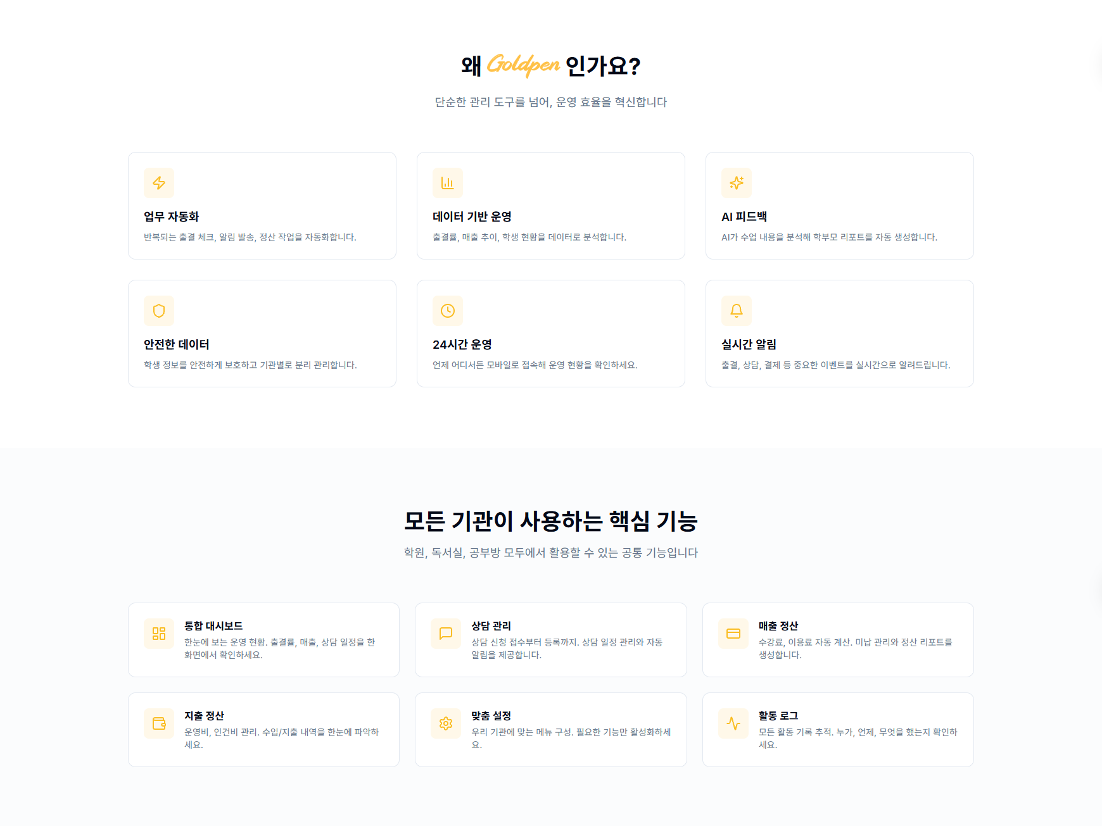
Task: Click the lightning icon on 업무 자동화 card
Action: coord(159,183)
